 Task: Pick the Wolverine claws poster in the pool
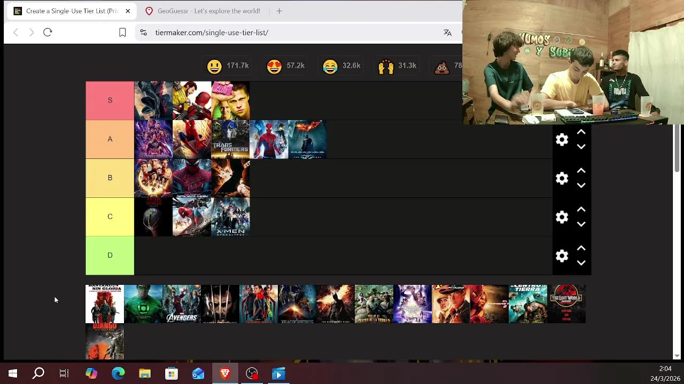coord(220,304)
